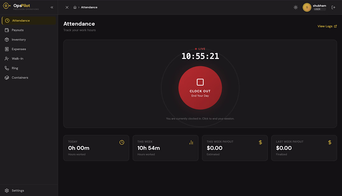342x196 pixels.
Task: Click the Expenses receipt icon
Action: (x=7, y=49)
